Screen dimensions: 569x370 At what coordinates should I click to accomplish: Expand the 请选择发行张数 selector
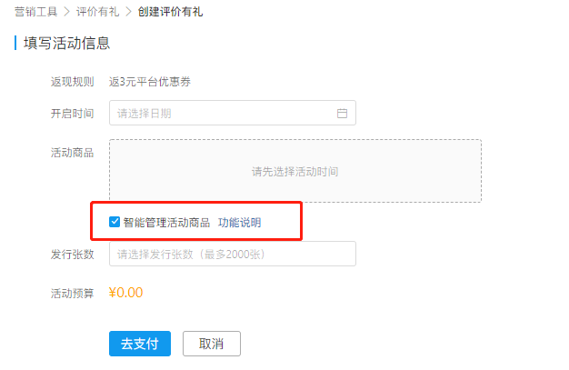point(233,254)
